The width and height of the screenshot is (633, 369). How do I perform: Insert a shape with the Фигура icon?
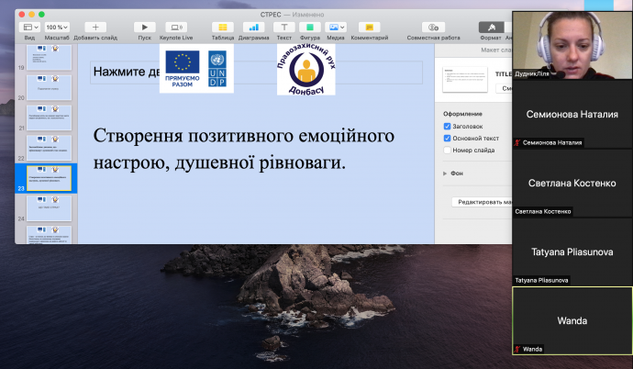pyautogui.click(x=309, y=28)
